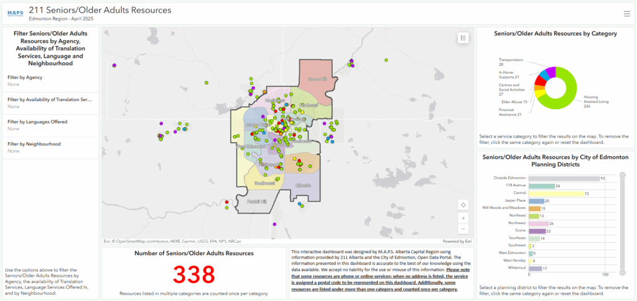Click the Mill Woods and Meadows bar
This screenshot has height=301, width=637.
tap(534, 209)
